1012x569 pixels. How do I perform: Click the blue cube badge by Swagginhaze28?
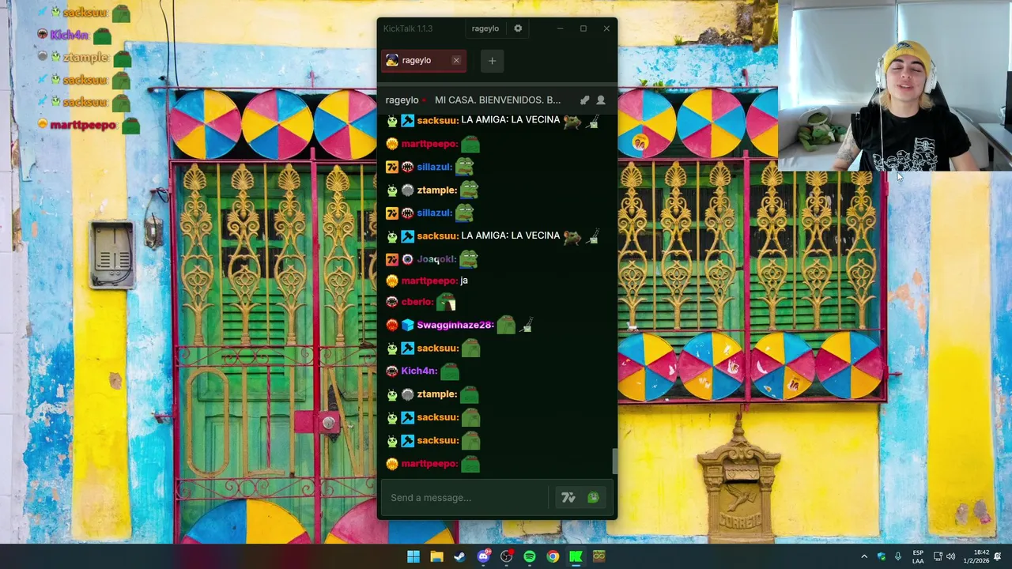407,325
